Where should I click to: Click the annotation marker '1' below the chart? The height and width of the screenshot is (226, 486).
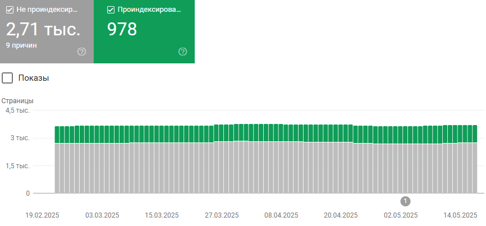tap(405, 201)
